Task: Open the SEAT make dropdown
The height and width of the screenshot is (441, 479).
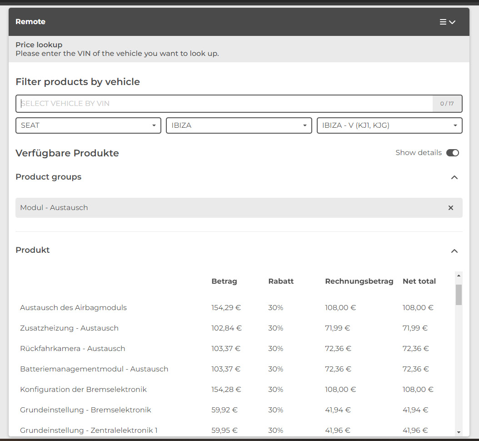Action: coord(88,125)
